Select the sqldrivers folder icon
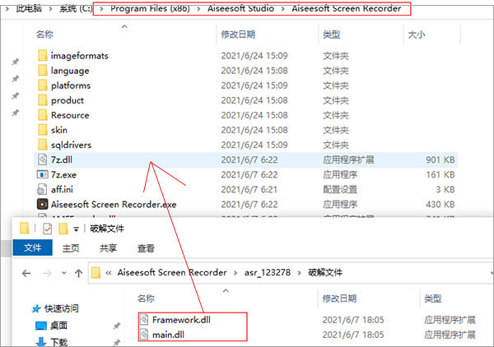This screenshot has height=347, width=494. pyautogui.click(x=43, y=145)
